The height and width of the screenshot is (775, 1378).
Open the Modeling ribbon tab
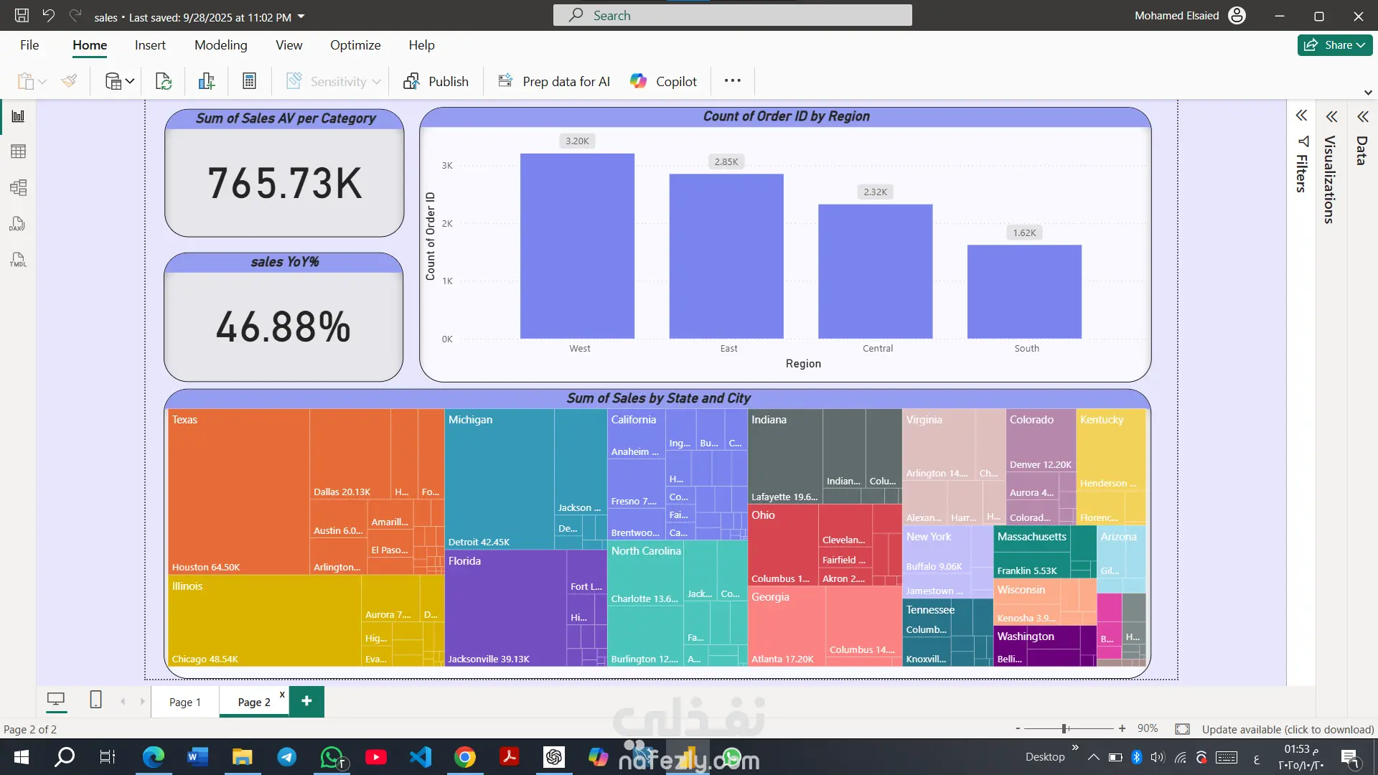[x=220, y=45]
